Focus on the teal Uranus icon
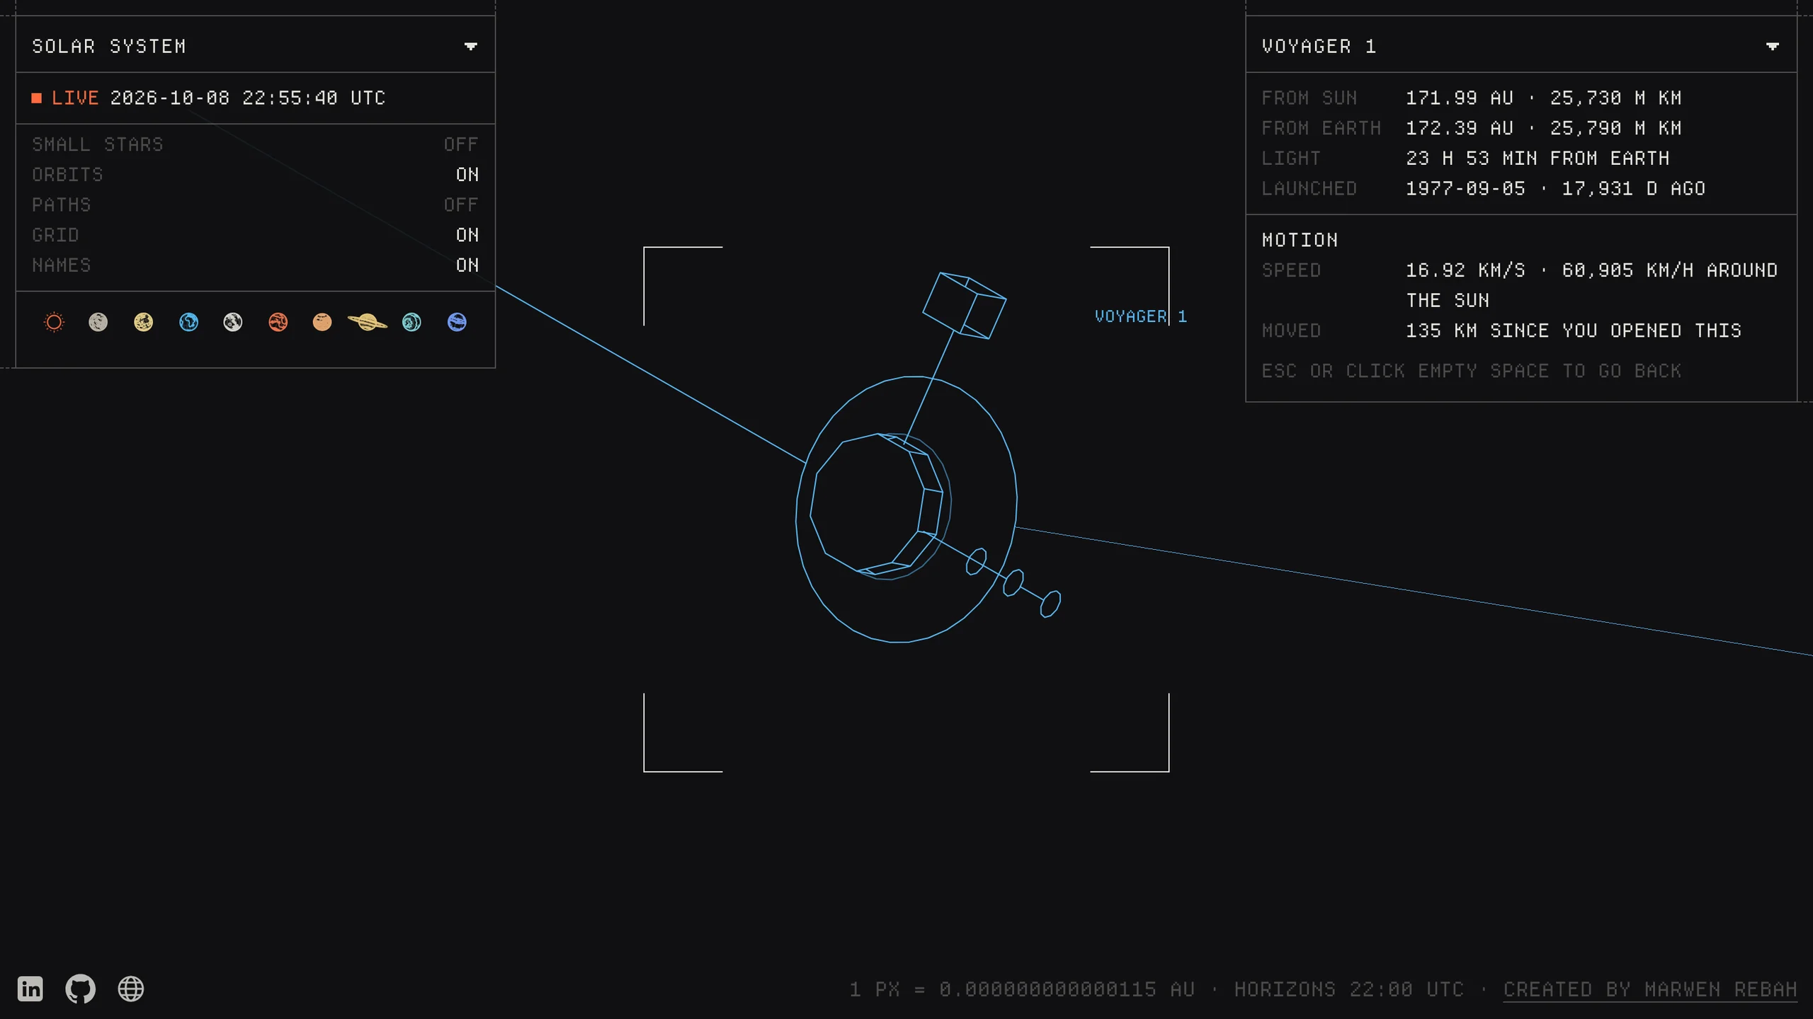 (412, 323)
